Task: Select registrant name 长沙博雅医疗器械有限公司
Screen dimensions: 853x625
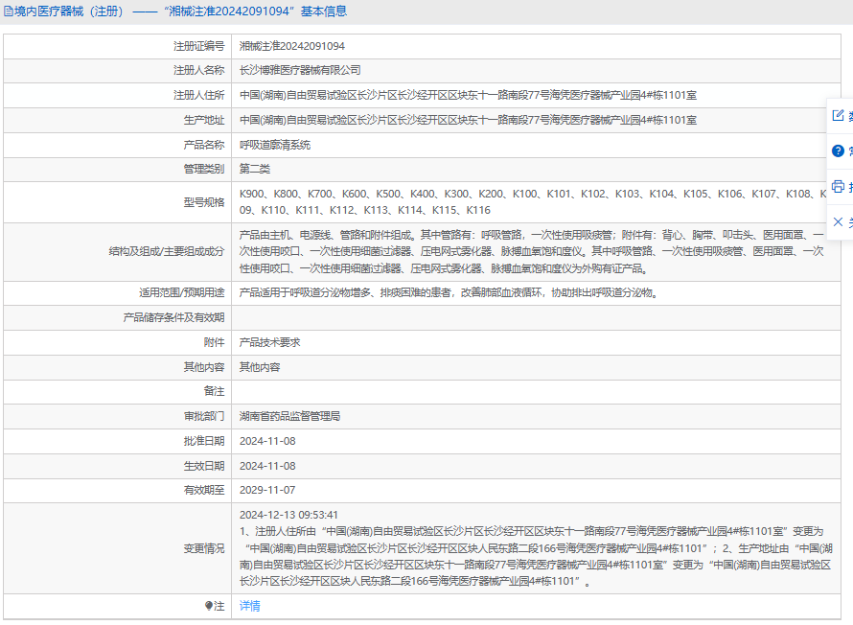Action: coord(300,70)
